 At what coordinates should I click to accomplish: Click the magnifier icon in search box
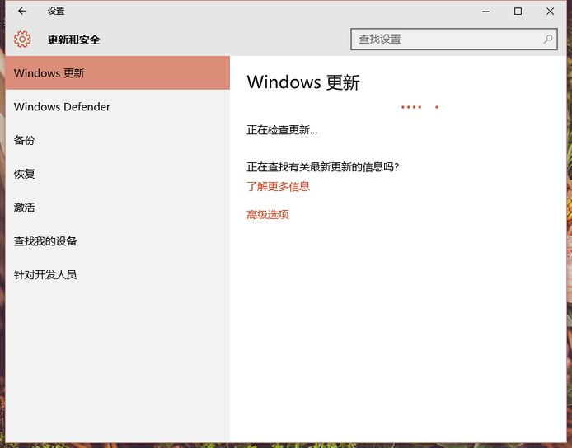[547, 40]
